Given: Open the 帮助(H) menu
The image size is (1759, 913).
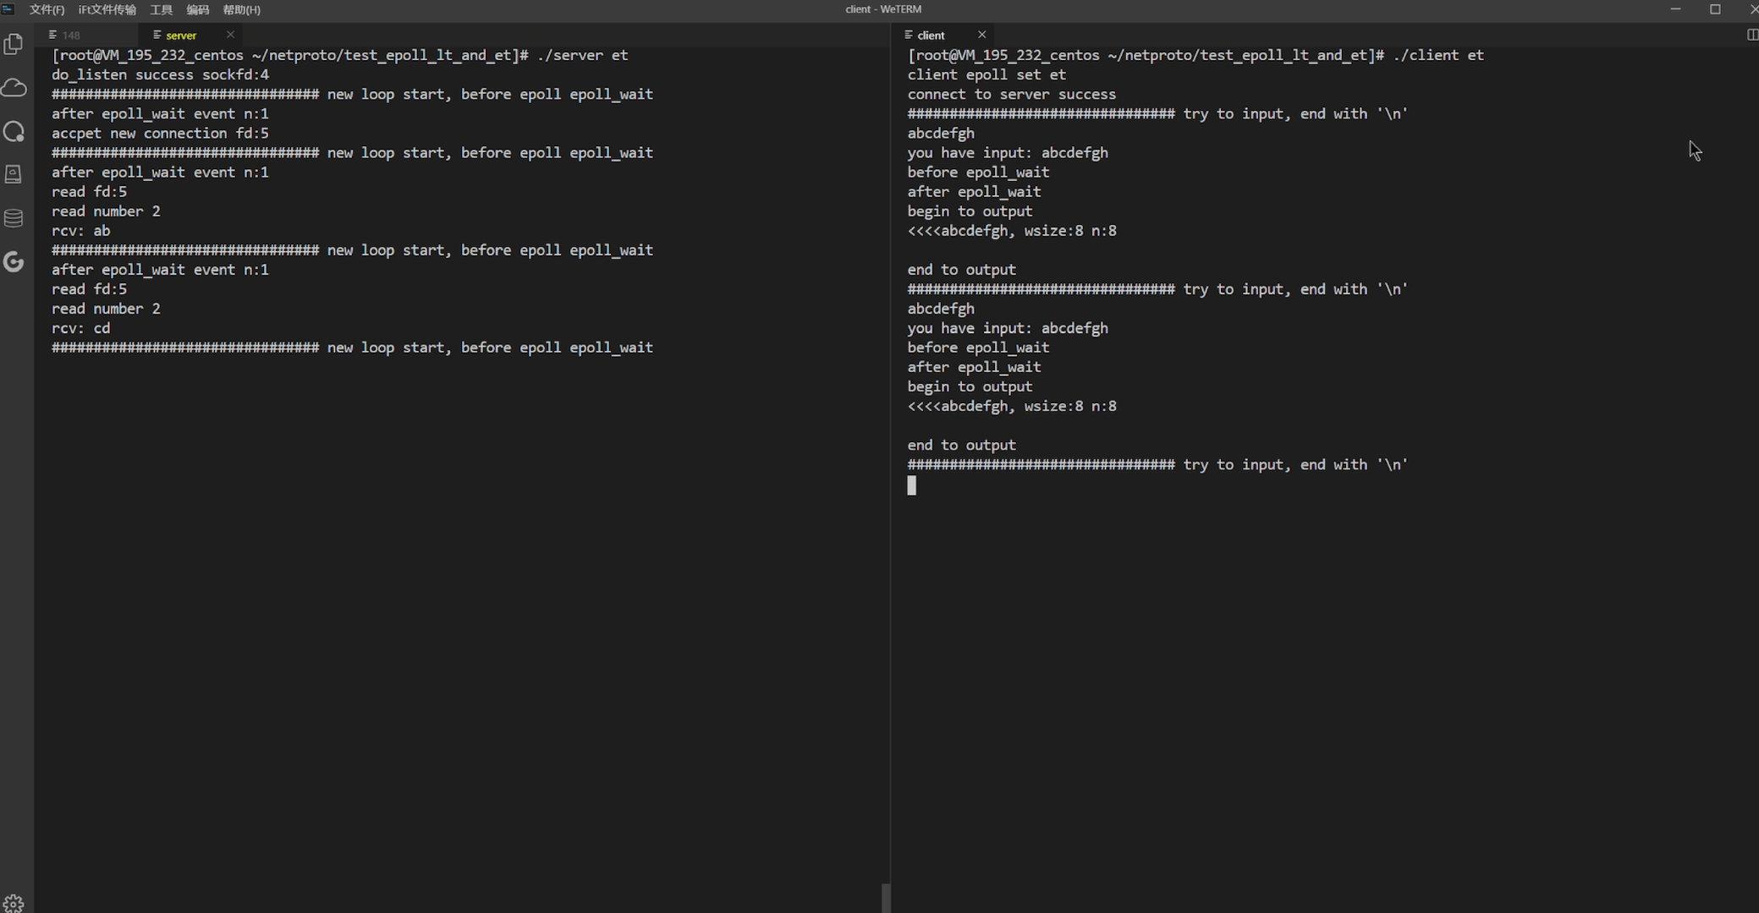Looking at the screenshot, I should click(x=241, y=9).
